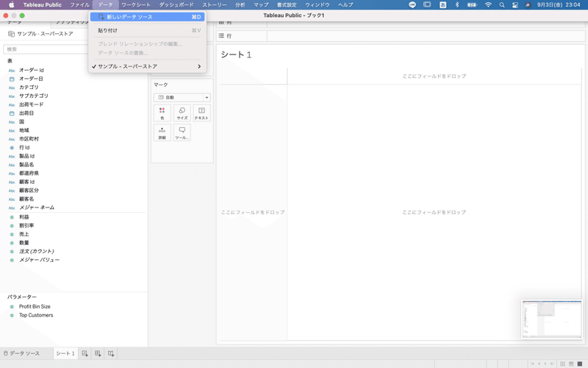This screenshot has width=588, height=368.
Task: Open the 分析 menu
Action: [x=240, y=5]
